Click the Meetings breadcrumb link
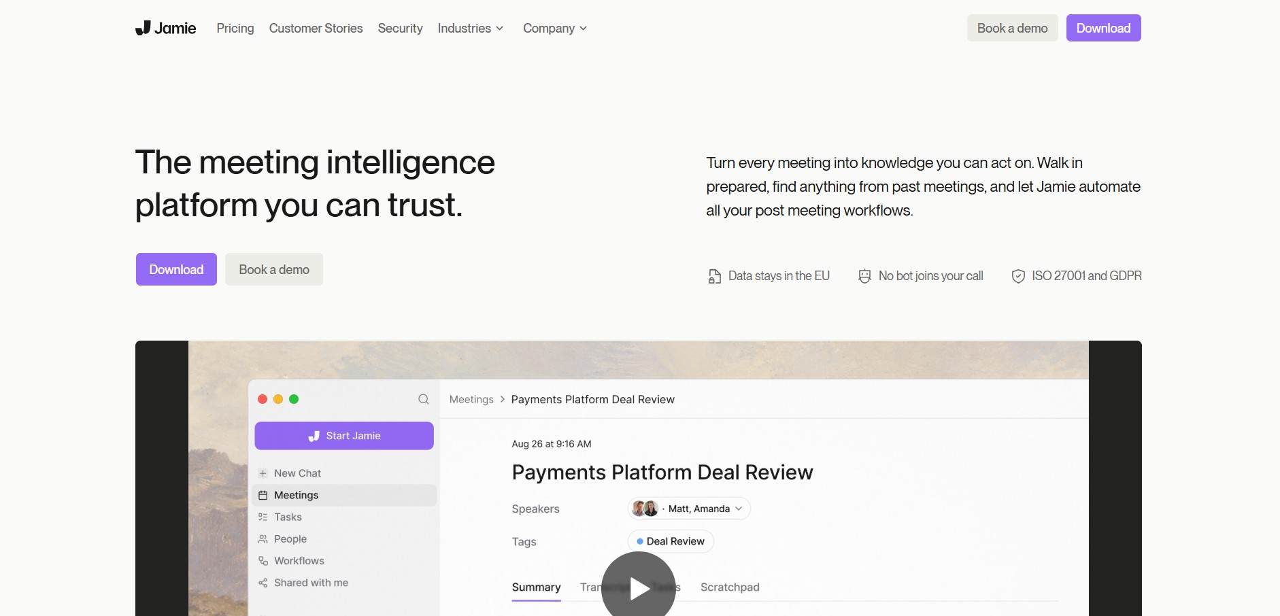Image resolution: width=1280 pixels, height=616 pixels. 471,399
